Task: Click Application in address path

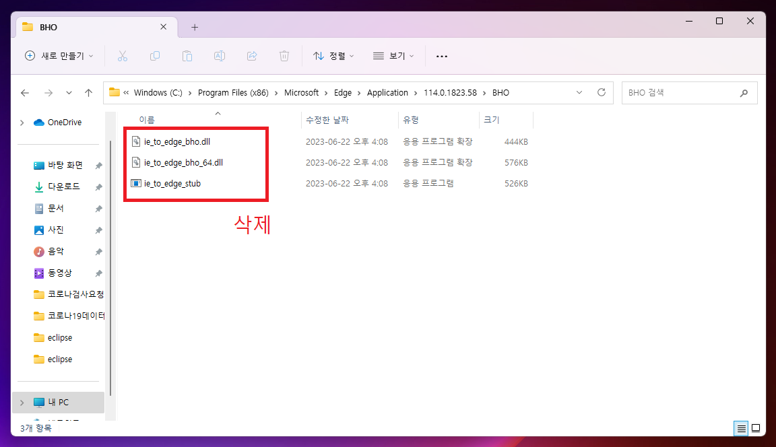Action: click(x=387, y=92)
